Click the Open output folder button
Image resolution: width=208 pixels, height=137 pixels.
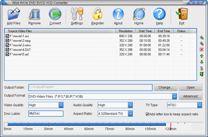pyautogui.click(x=191, y=87)
